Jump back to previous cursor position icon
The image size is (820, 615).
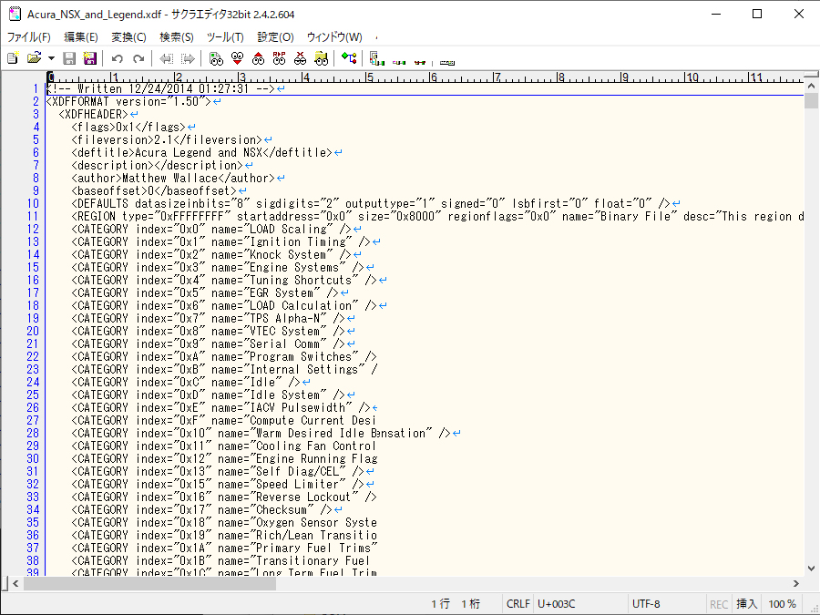pyautogui.click(x=167, y=58)
